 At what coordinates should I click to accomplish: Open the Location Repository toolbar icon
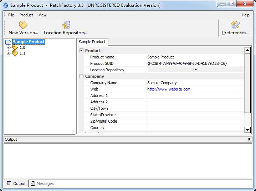click(x=66, y=25)
